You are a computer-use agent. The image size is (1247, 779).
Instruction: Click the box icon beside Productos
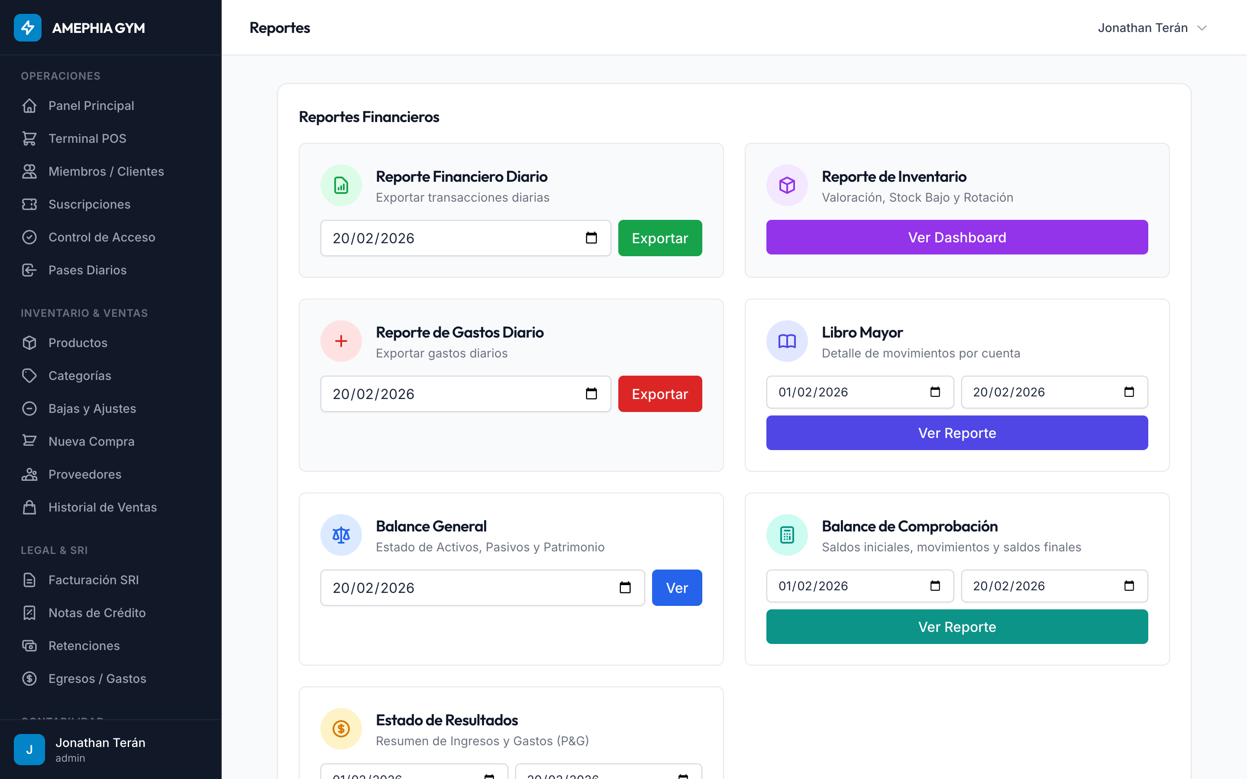pyautogui.click(x=29, y=343)
